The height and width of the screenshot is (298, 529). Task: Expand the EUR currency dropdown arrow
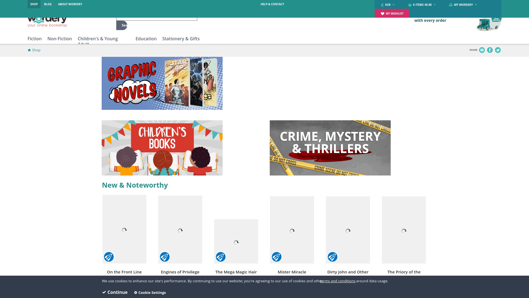[x=393, y=5]
